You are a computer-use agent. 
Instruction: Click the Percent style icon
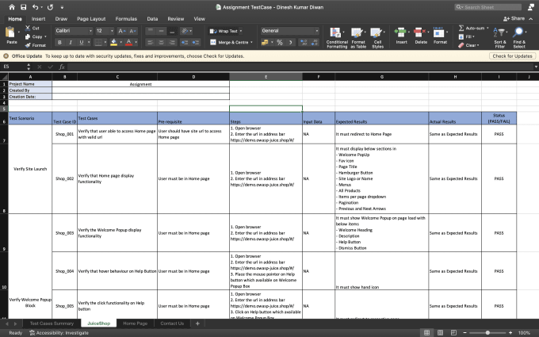click(x=280, y=42)
